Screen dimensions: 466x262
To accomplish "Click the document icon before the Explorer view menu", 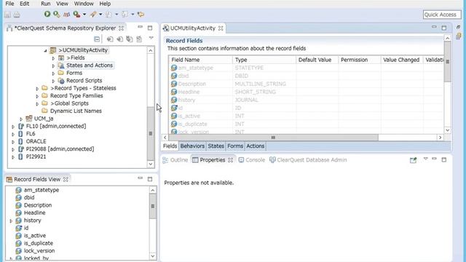I will click(x=139, y=39).
